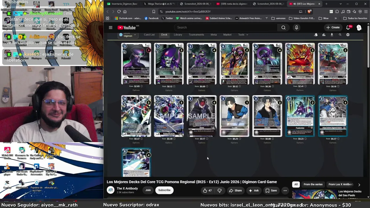
Task: Click the Create button on YouTube
Action: pos(333,27)
